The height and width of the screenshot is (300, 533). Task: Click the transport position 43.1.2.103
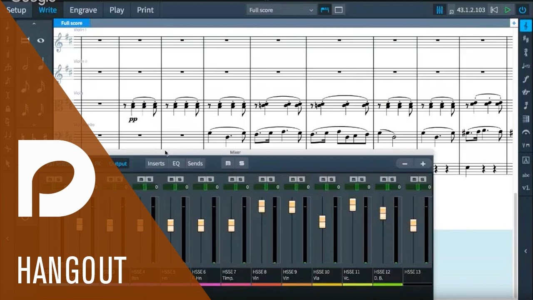471,10
